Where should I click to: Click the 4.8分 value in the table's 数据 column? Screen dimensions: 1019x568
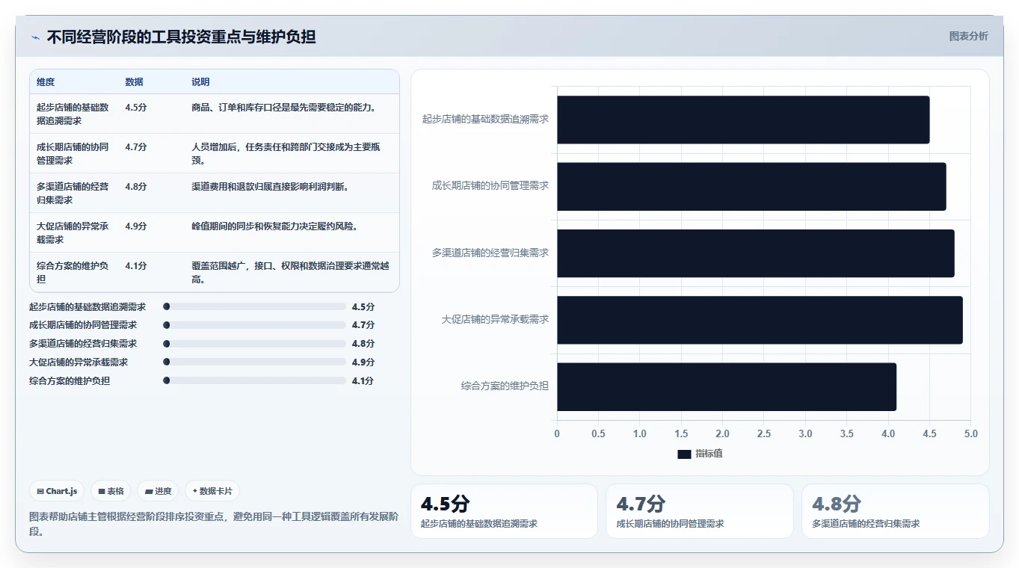coord(136,186)
